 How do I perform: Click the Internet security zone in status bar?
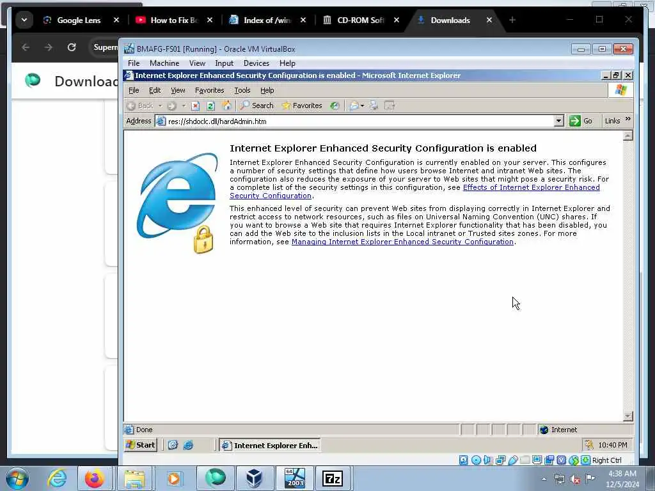[558, 430]
